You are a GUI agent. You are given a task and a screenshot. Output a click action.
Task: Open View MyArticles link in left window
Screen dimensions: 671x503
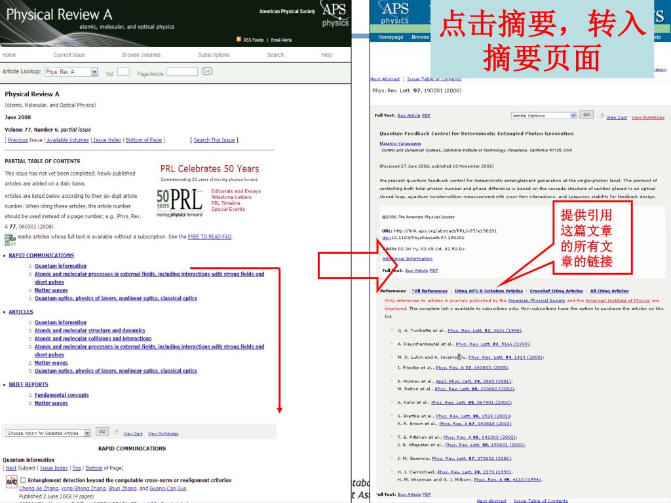pyautogui.click(x=163, y=434)
